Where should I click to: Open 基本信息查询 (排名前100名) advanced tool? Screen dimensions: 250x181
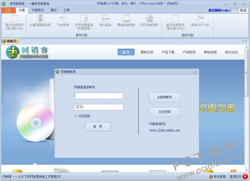tap(175, 22)
